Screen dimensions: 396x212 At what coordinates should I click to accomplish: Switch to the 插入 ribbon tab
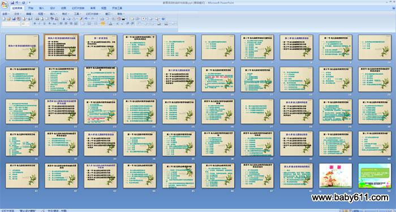tap(42, 8)
